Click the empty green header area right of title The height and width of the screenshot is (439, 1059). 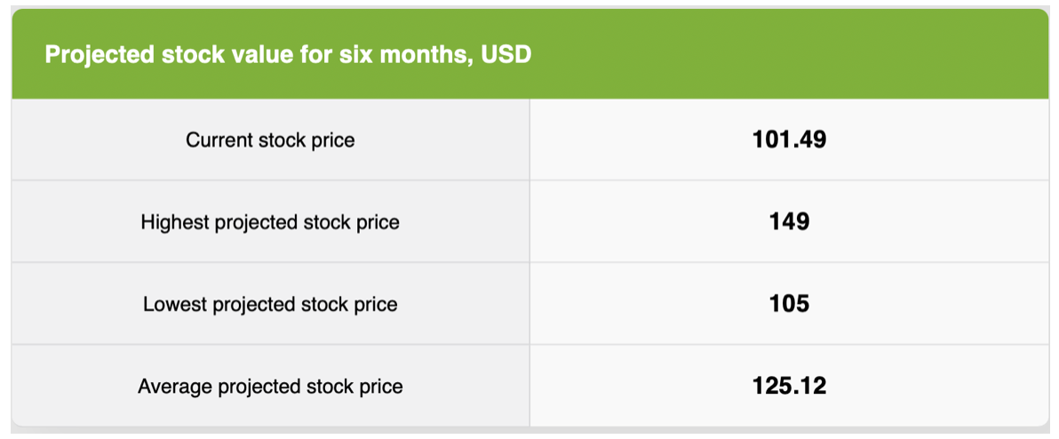click(x=791, y=55)
